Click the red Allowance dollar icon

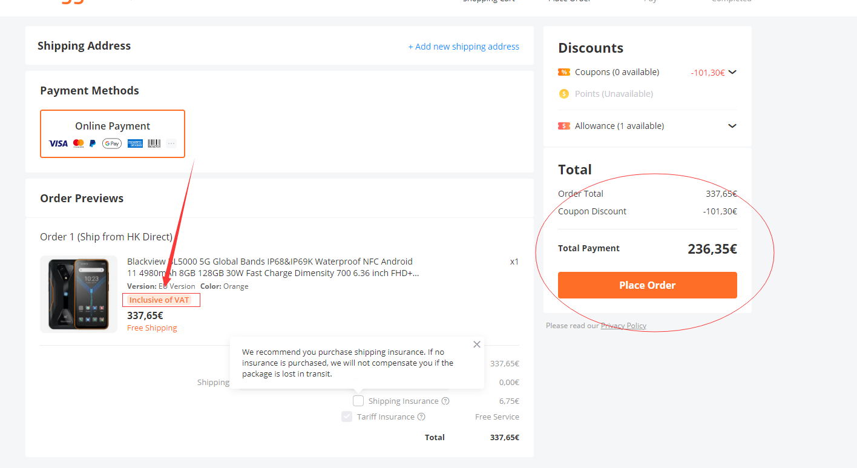coord(564,126)
